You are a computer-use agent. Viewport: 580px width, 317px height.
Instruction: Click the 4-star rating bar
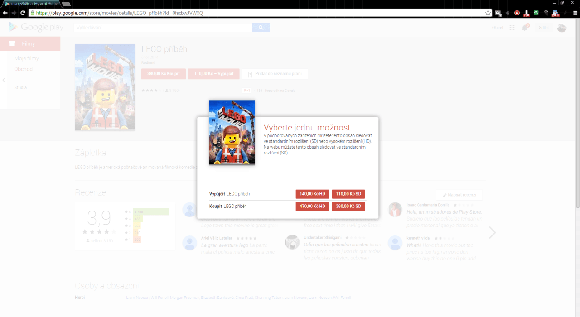(138, 219)
